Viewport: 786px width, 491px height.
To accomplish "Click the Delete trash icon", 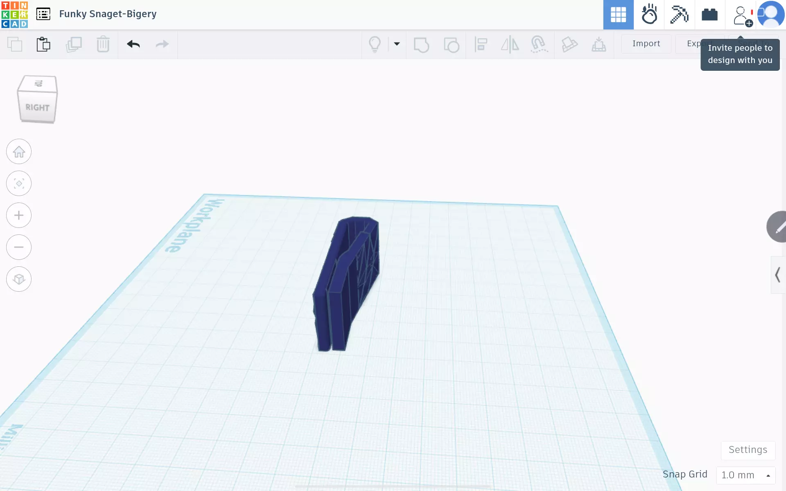I will click(103, 44).
